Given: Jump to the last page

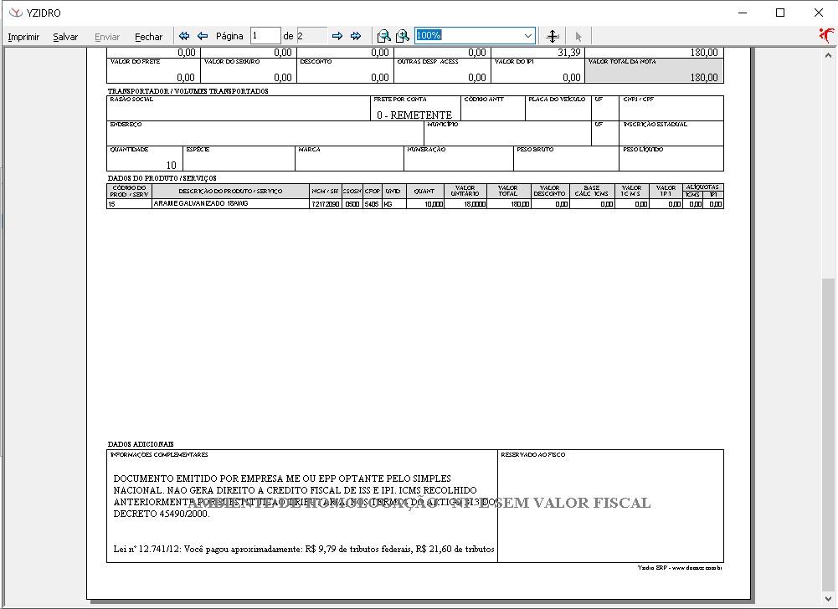Looking at the screenshot, I should [x=356, y=36].
